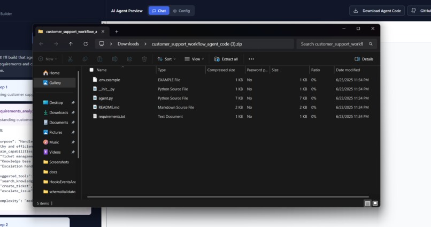Close the customer_support_workflow tab
Viewport: 431px width, 227px height.
103,32
